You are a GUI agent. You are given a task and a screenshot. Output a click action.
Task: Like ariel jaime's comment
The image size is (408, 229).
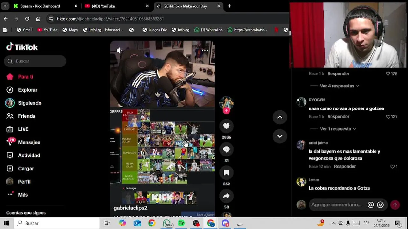[x=393, y=166]
